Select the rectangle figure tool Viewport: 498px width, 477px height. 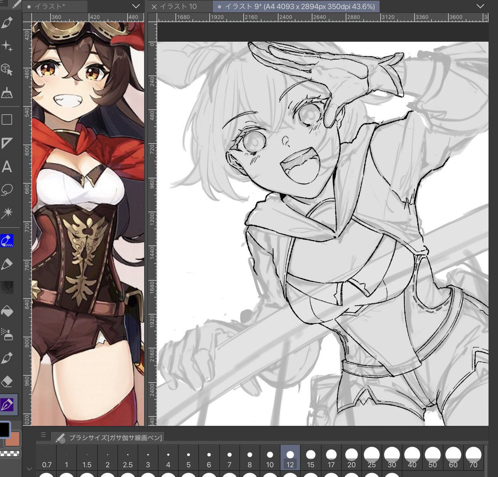point(7,120)
